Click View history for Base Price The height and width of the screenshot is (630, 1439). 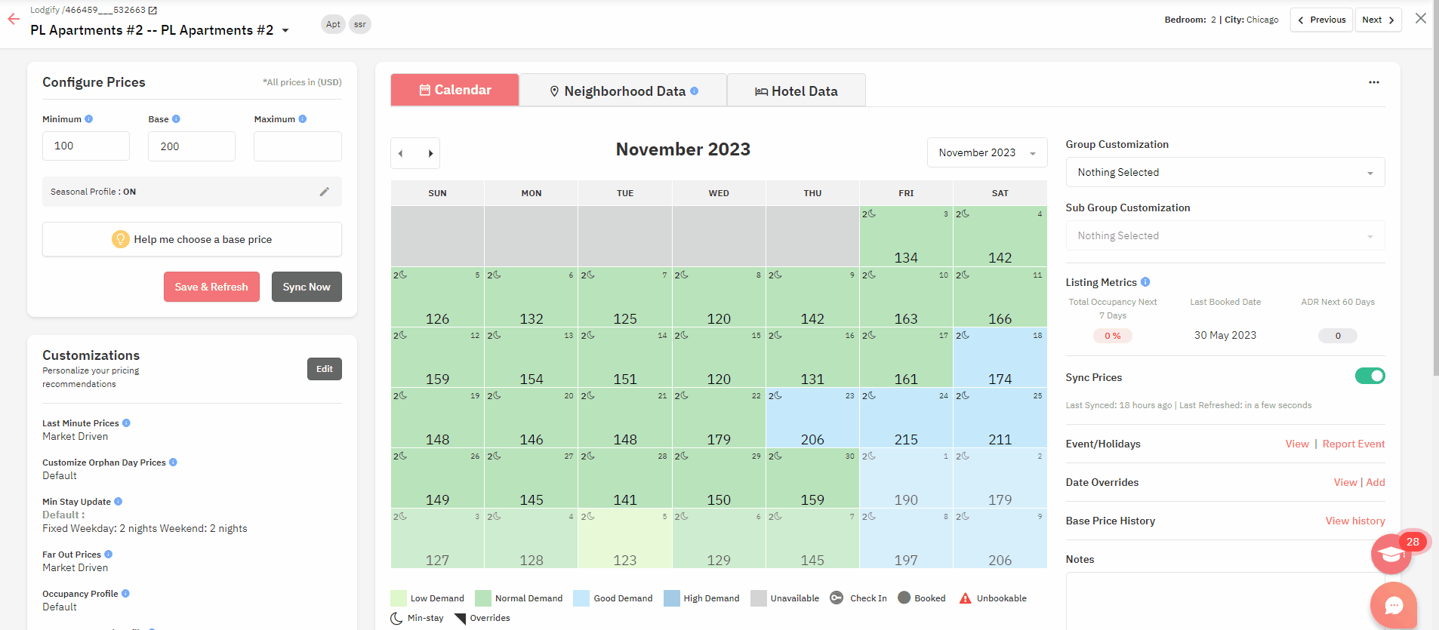[1354, 521]
